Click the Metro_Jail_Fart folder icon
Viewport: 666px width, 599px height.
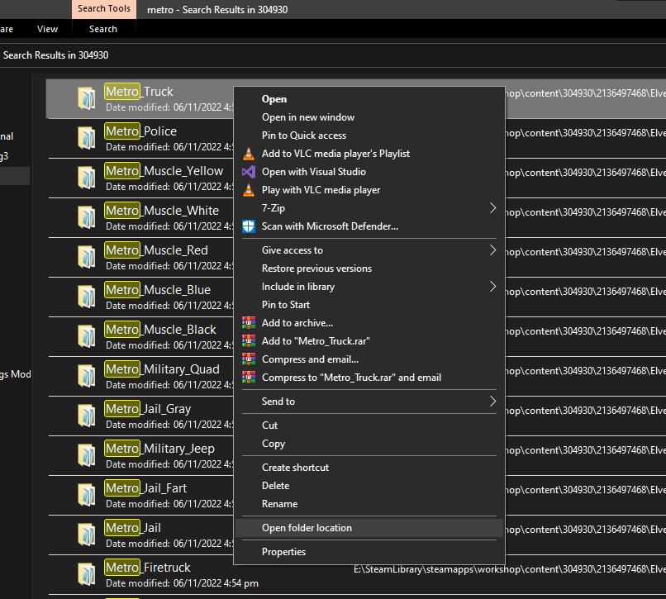pyautogui.click(x=87, y=495)
